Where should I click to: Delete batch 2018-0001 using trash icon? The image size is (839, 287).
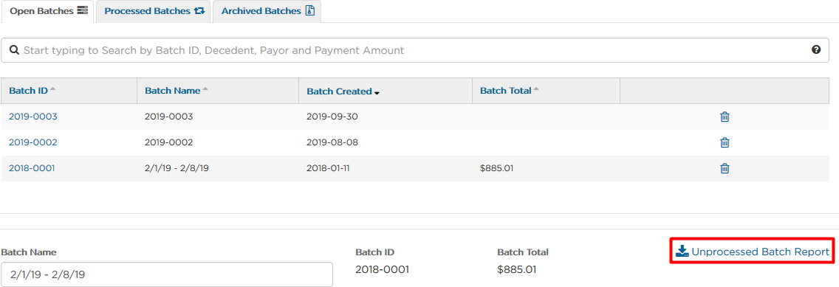[725, 168]
